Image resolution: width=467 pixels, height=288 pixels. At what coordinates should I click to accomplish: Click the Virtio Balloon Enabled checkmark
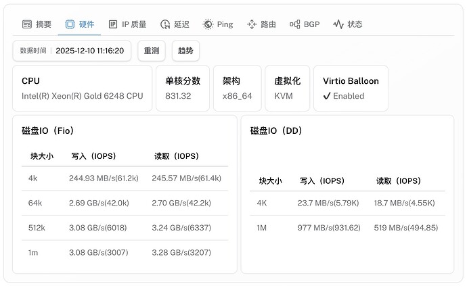327,96
